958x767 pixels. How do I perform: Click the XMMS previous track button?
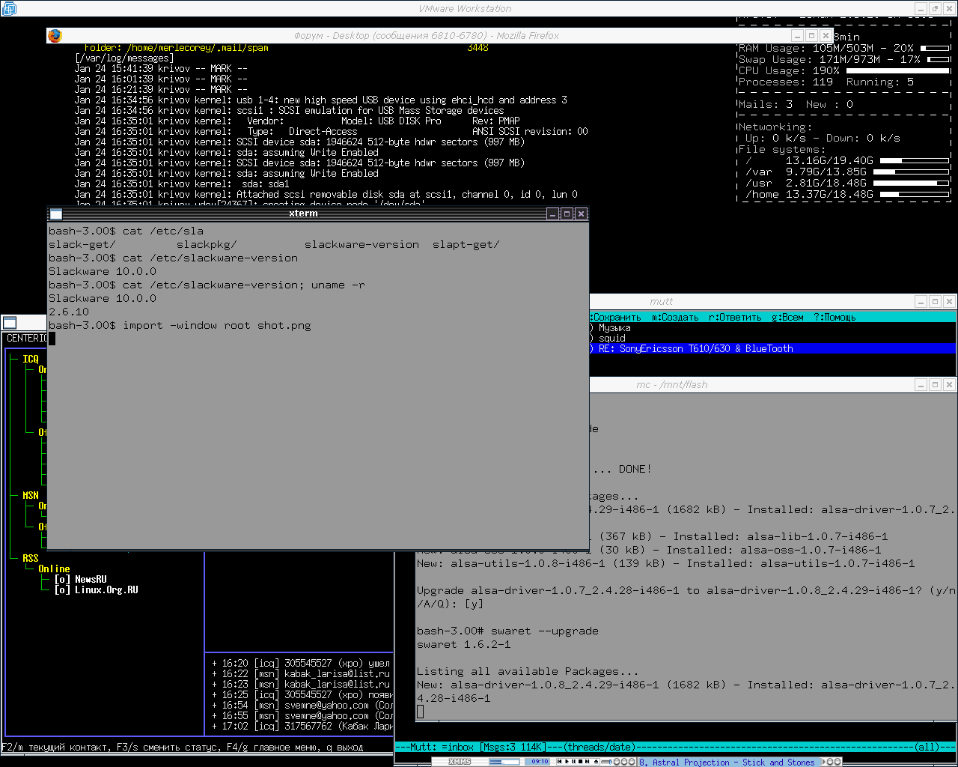coord(559,762)
